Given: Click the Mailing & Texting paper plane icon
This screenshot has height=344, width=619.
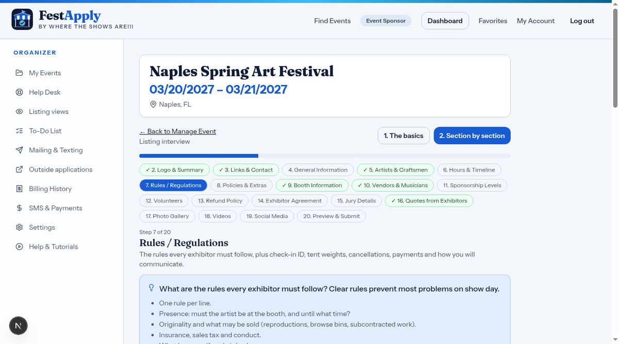Looking at the screenshot, I should 19,150.
